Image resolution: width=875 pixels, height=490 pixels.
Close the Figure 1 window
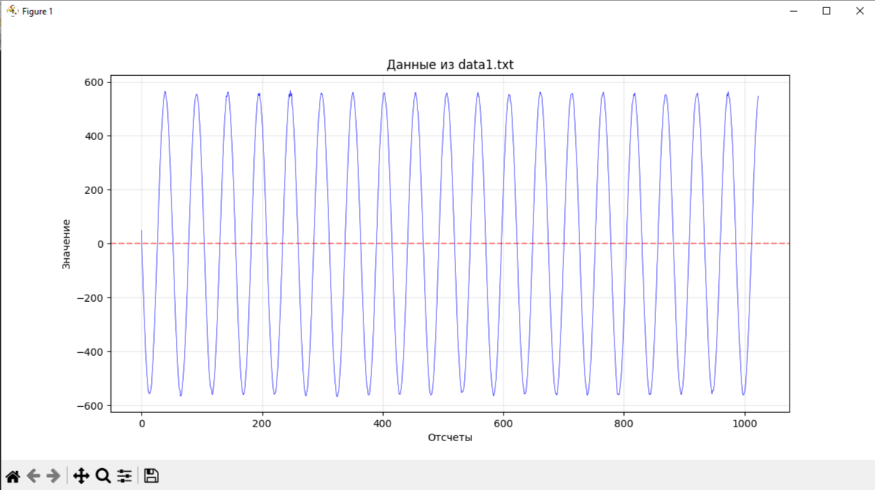point(860,11)
